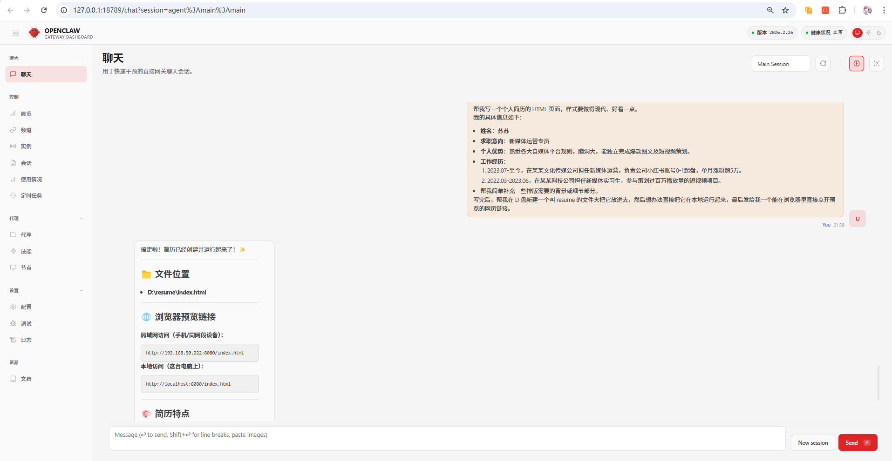The image size is (892, 461).
Task: Open the Main Session selector
Action: click(x=780, y=63)
